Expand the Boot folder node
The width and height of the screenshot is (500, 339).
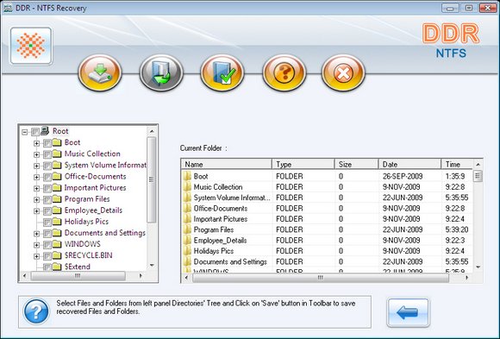tap(36, 143)
